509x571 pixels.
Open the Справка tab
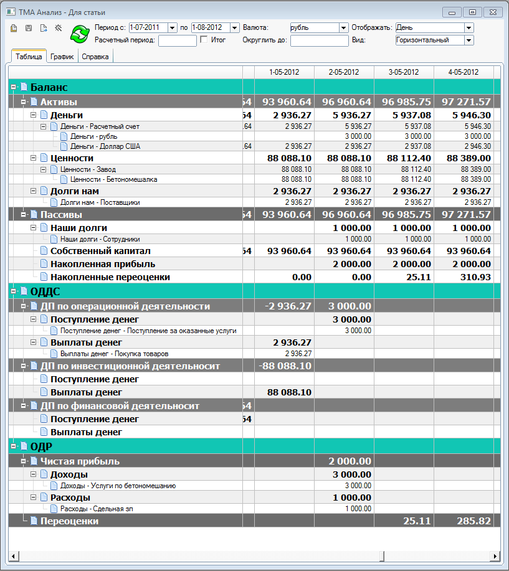coord(95,57)
